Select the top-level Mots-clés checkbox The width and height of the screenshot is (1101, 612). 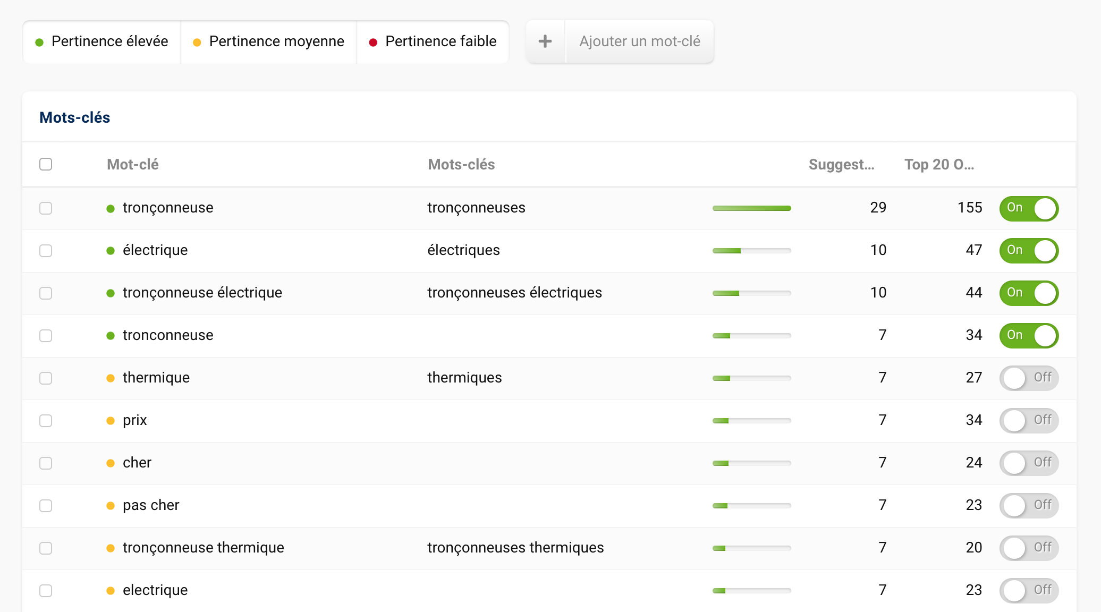[x=46, y=165]
